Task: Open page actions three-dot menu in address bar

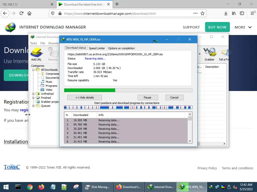Action: click(x=195, y=13)
